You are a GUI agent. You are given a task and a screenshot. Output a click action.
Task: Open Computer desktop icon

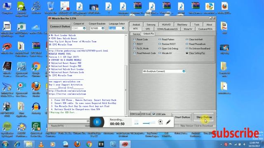pyautogui.click(x=7, y=8)
